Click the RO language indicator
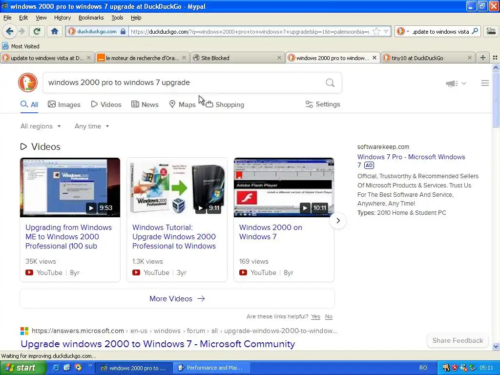Viewport: 500px width, 375px height. tap(423, 368)
